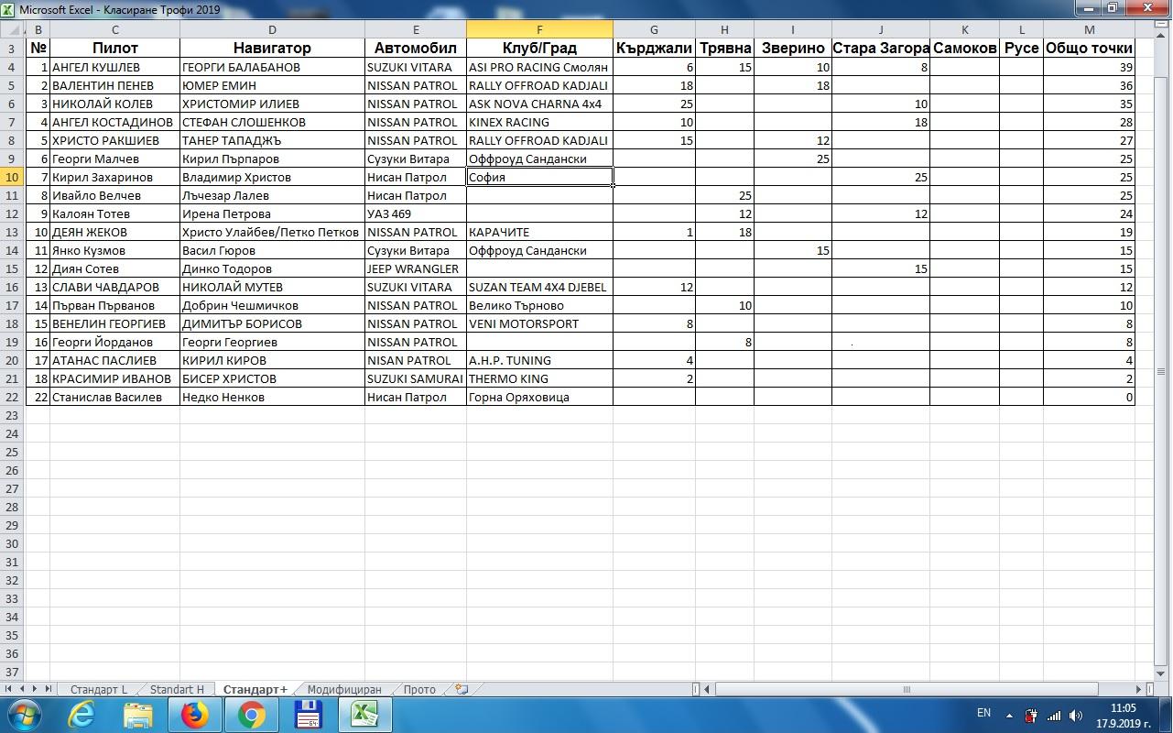Open Google Chrome from the taskbar
Screen dimensions: 1173x733
(251, 715)
